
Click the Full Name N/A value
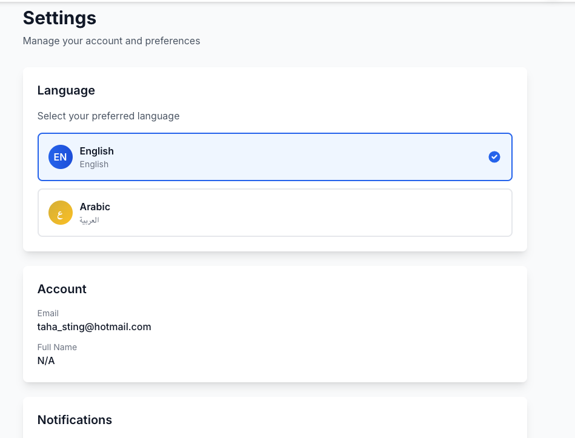pyautogui.click(x=46, y=360)
